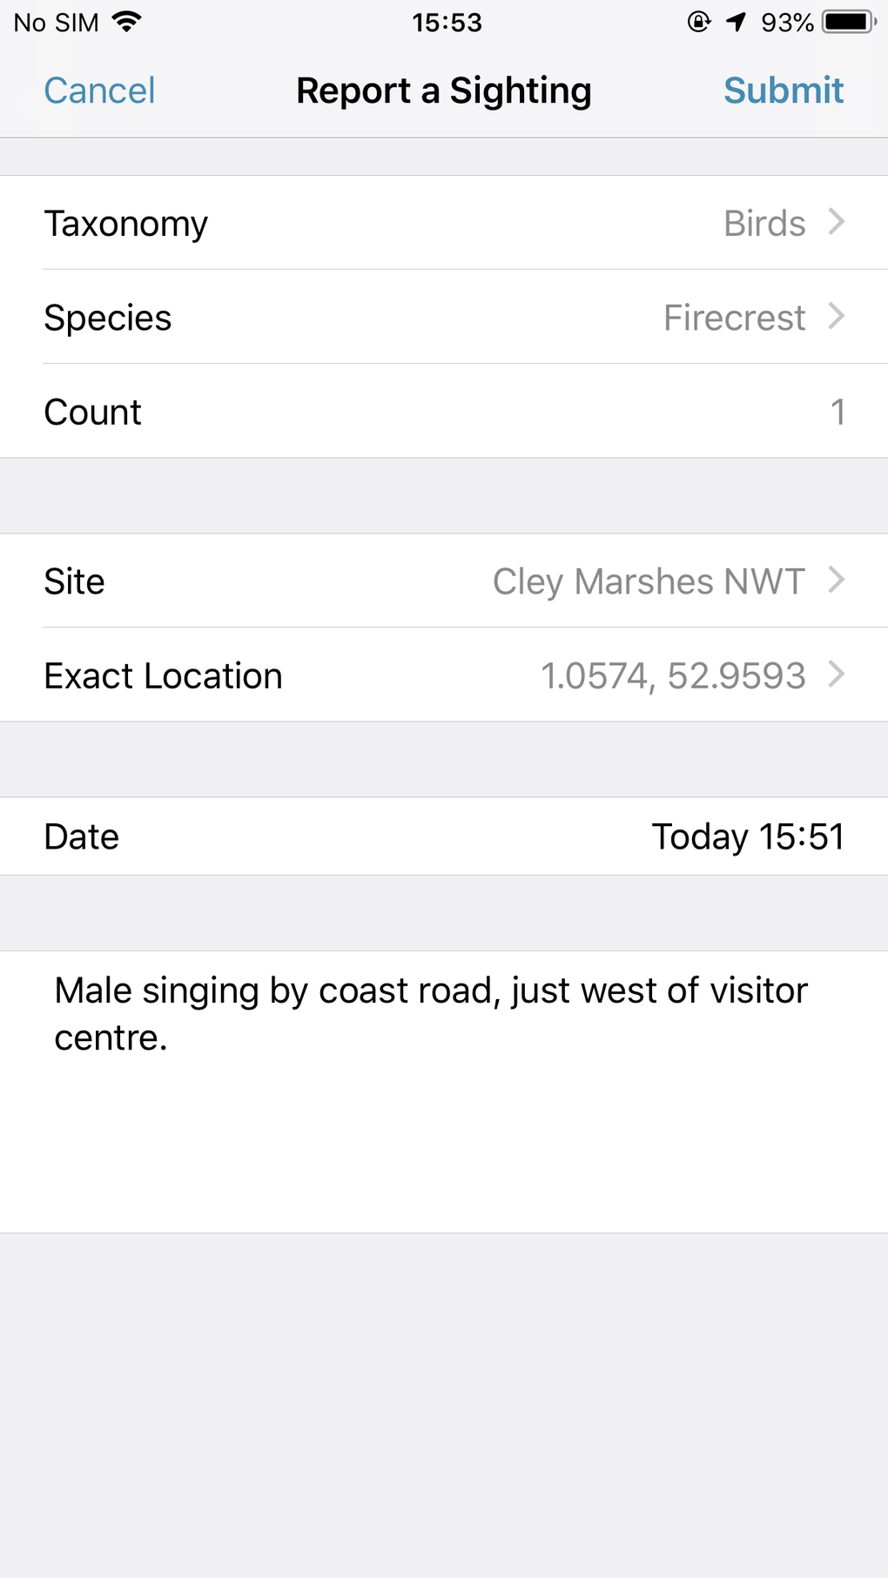This screenshot has height=1578, width=888.
Task: Tap the Exact Location label
Action: (164, 676)
